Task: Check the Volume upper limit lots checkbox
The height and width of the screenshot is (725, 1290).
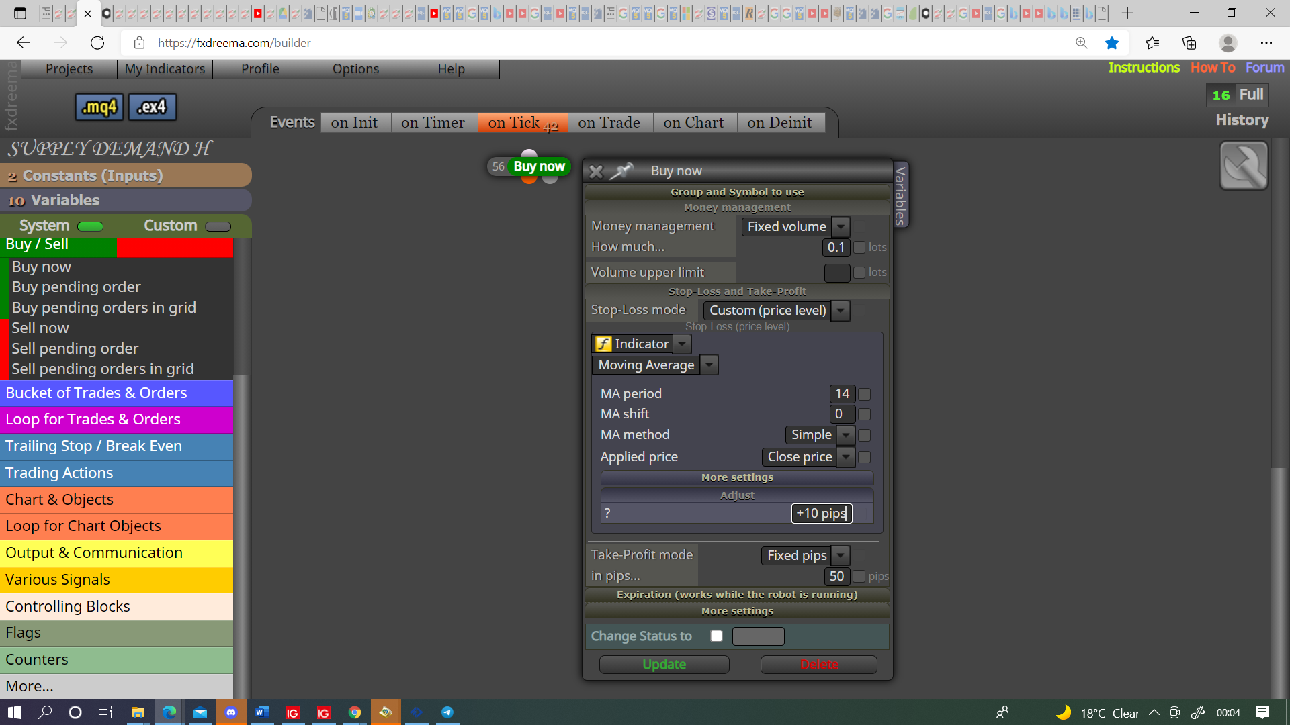Action: tap(859, 272)
